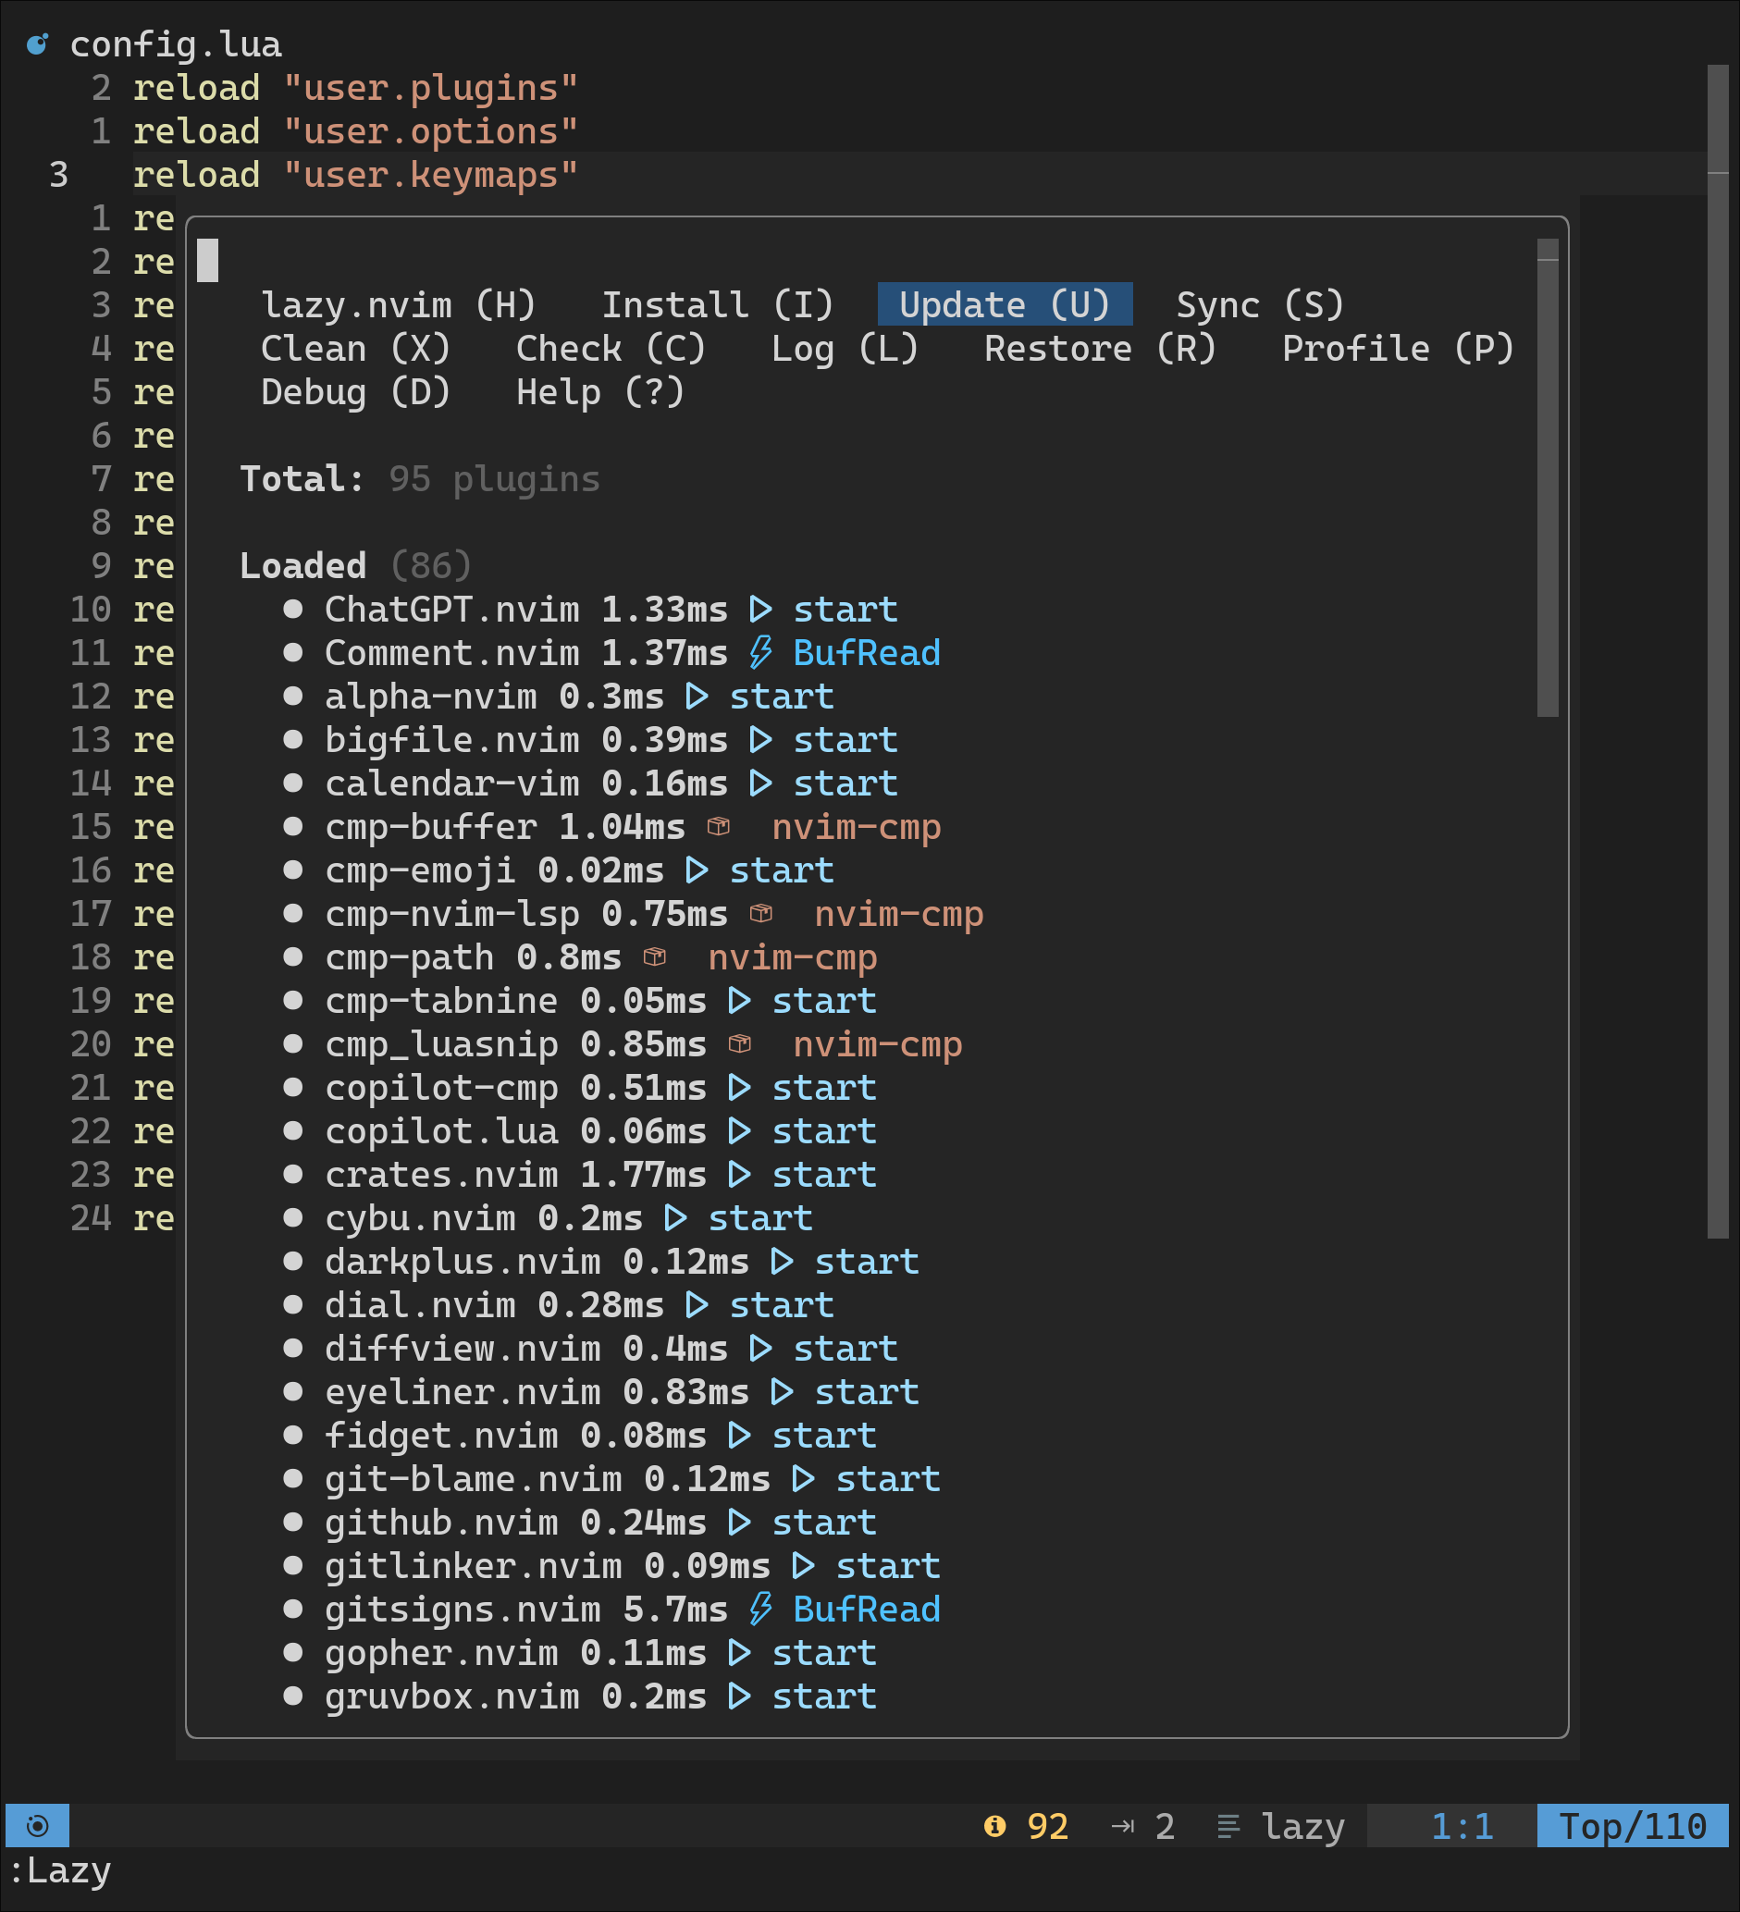1740x1912 pixels.
Task: Click the package icon on cmp-buffer row
Action: click(x=719, y=826)
